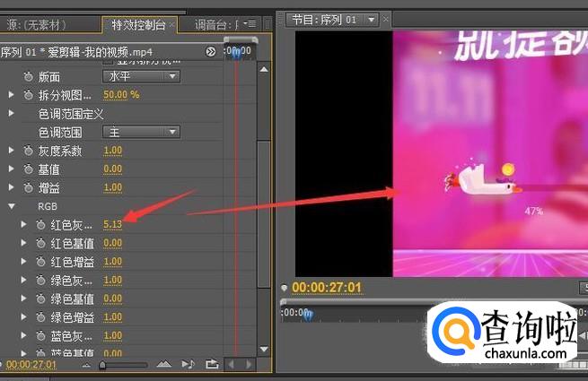The image size is (588, 381).
Task: Click stopwatch icon beside 绿色基值
Action: (41, 299)
